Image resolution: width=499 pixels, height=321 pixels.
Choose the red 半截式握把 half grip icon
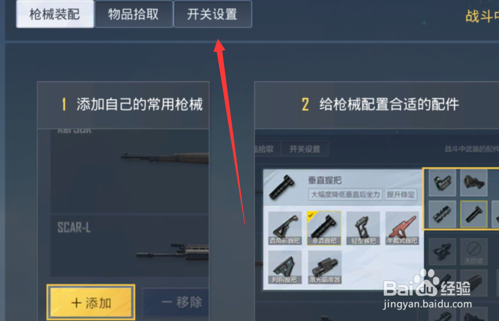pos(402,228)
